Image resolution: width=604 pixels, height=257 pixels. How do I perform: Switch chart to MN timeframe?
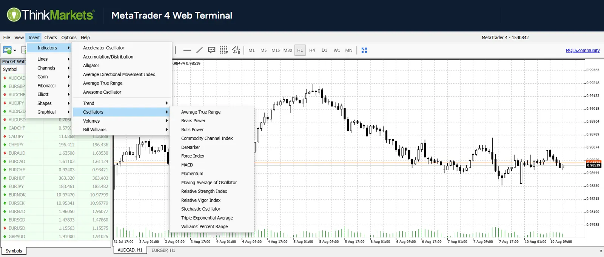point(349,50)
